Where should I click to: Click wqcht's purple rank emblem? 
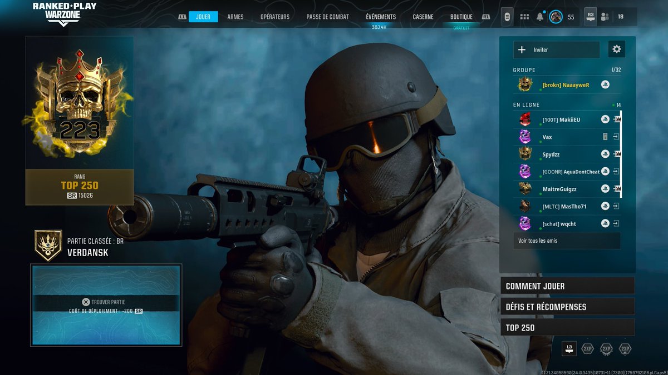525,223
